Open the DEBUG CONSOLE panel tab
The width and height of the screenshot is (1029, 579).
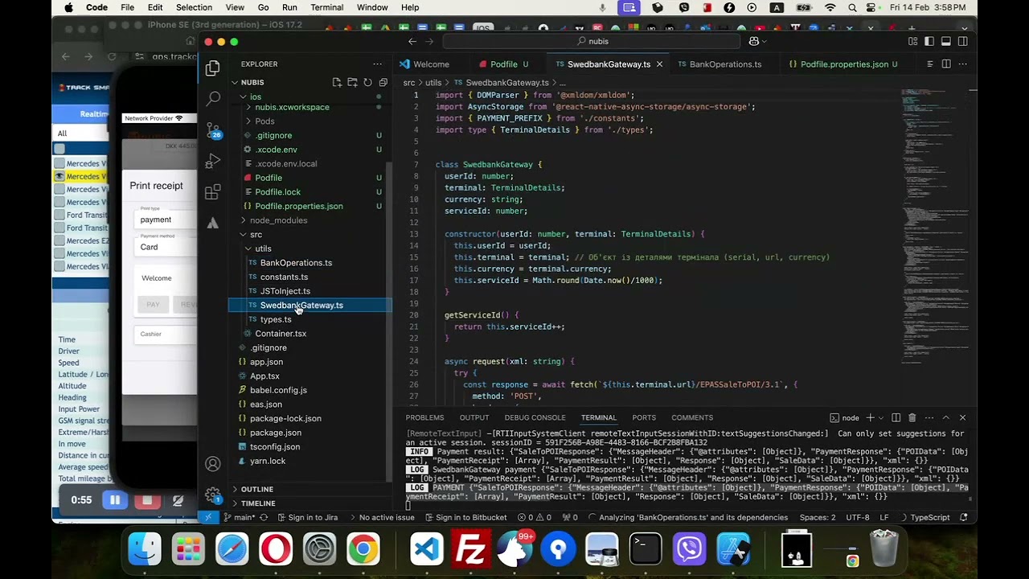(535, 418)
